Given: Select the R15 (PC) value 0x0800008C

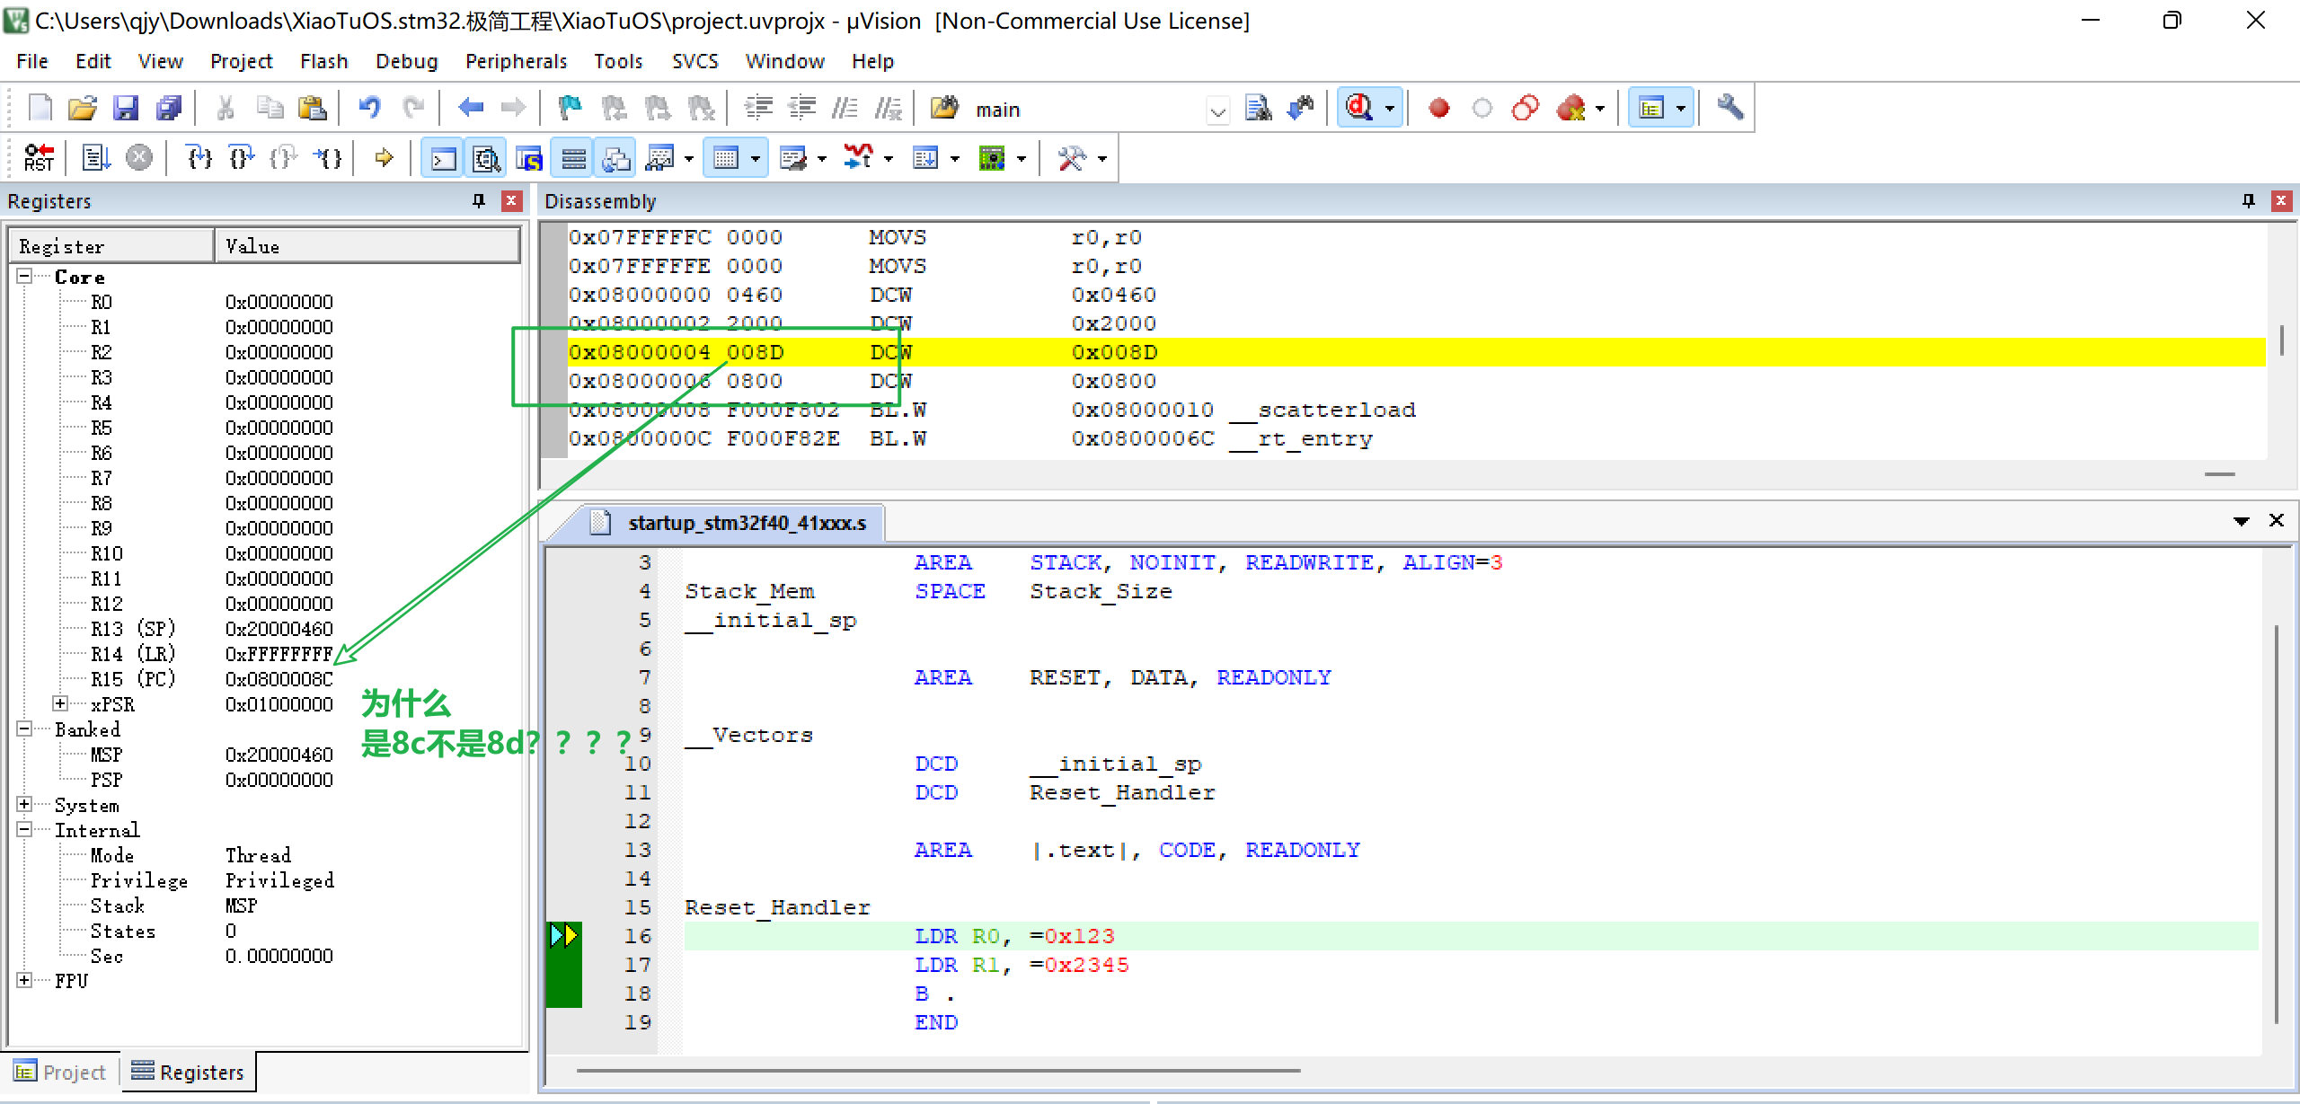Looking at the screenshot, I should coord(279,679).
